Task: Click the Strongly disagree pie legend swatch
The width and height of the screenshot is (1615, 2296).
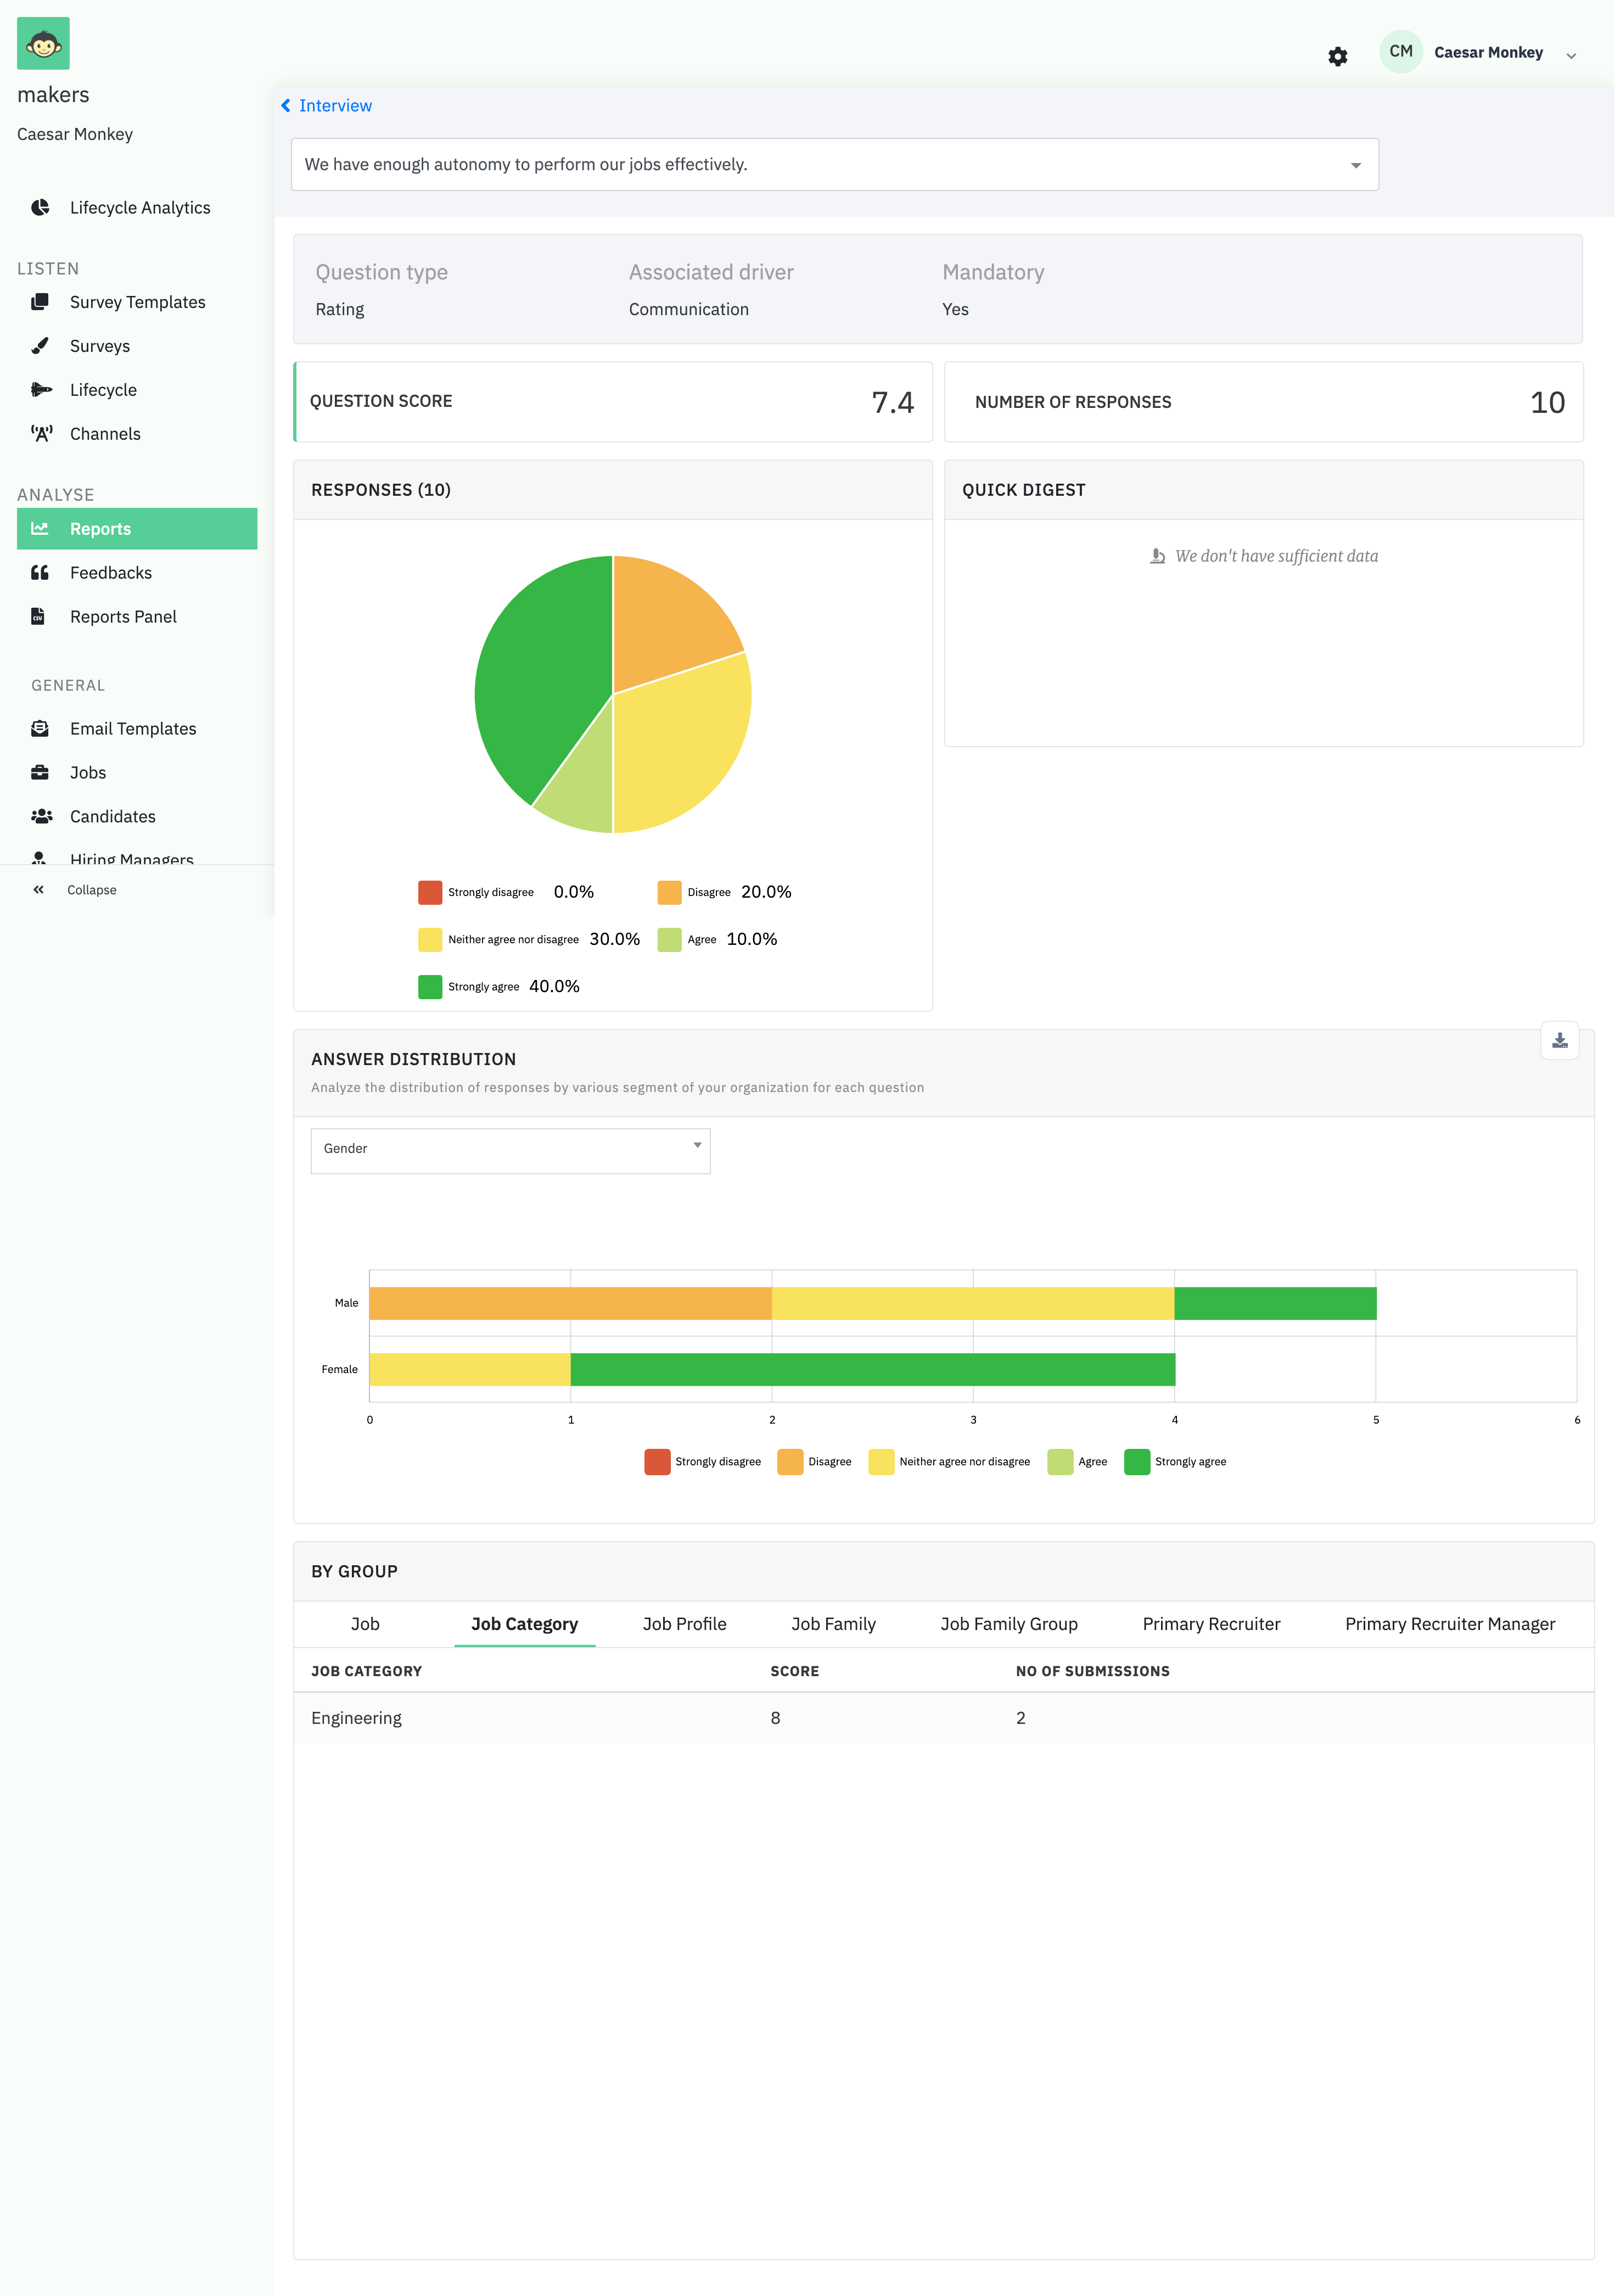Action: point(430,892)
